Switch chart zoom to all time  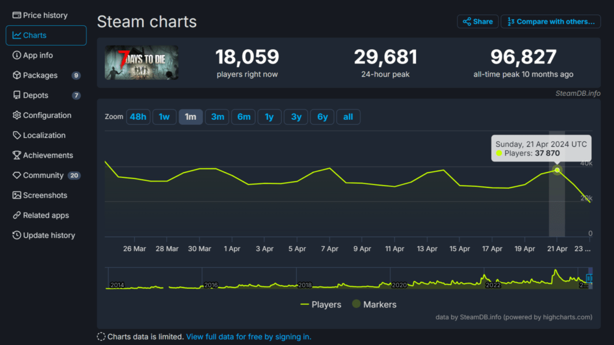348,116
